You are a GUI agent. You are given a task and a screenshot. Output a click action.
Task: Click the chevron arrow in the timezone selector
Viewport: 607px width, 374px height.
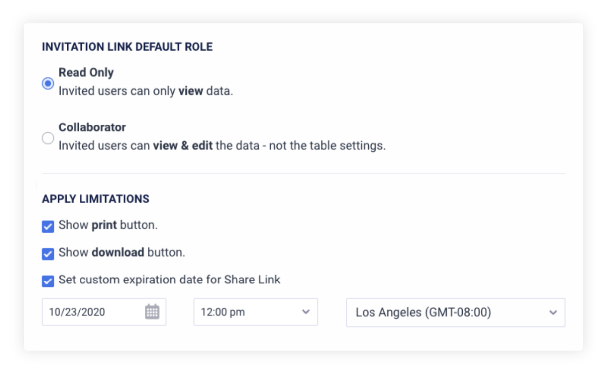click(553, 312)
